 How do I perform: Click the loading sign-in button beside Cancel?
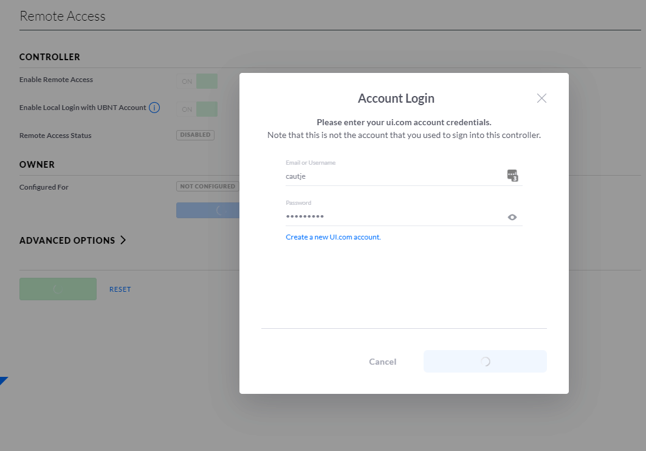point(485,362)
